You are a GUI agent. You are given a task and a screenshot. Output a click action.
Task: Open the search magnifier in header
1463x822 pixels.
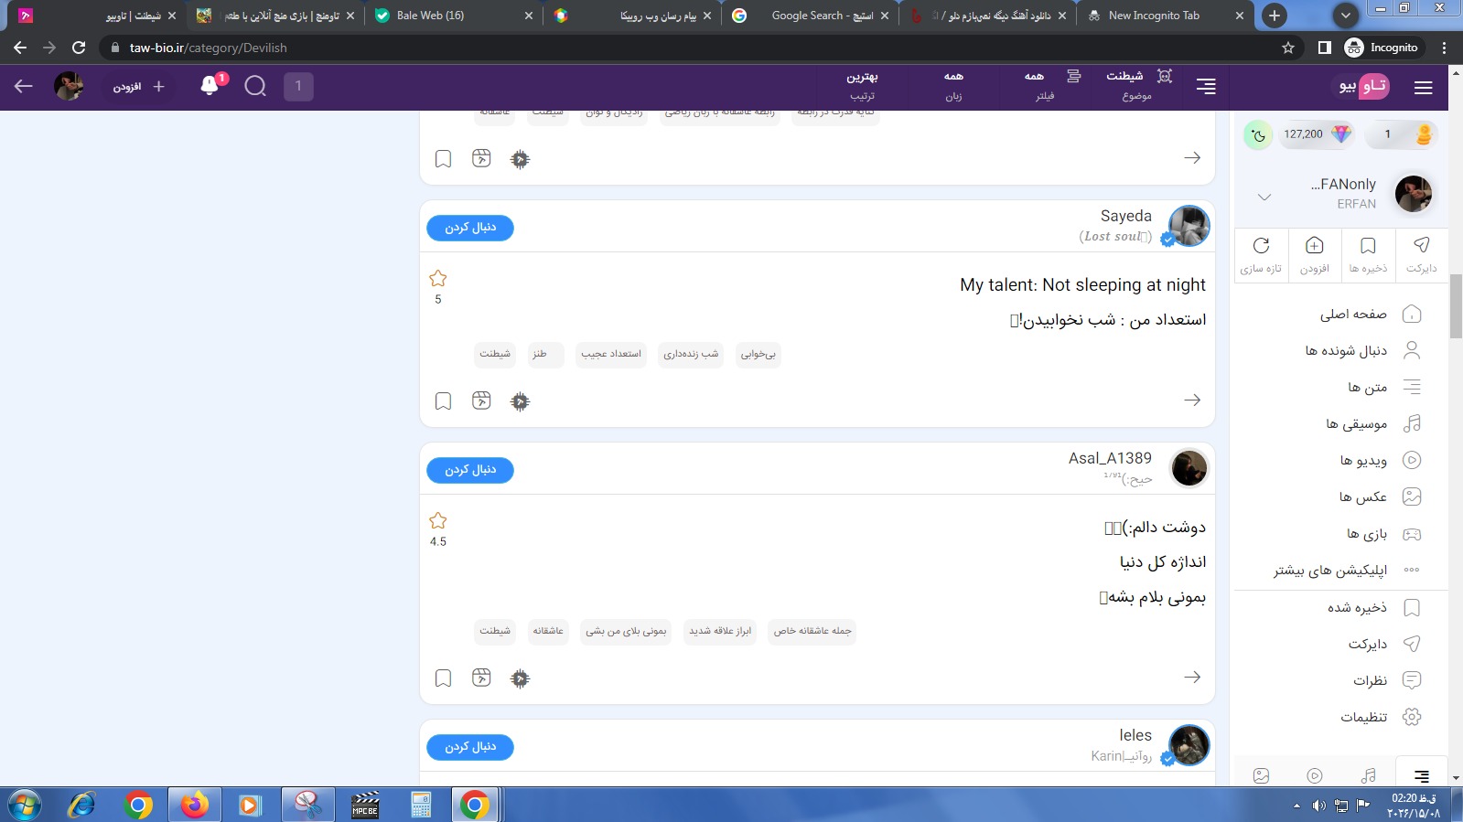point(256,87)
